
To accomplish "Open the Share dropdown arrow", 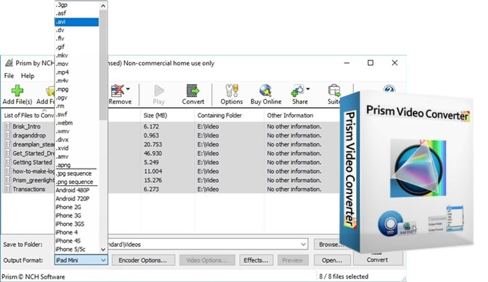I will (x=308, y=89).
